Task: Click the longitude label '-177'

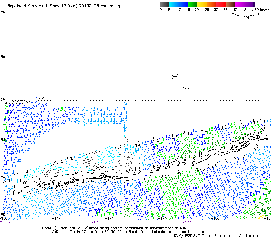Action: tap(56, 218)
